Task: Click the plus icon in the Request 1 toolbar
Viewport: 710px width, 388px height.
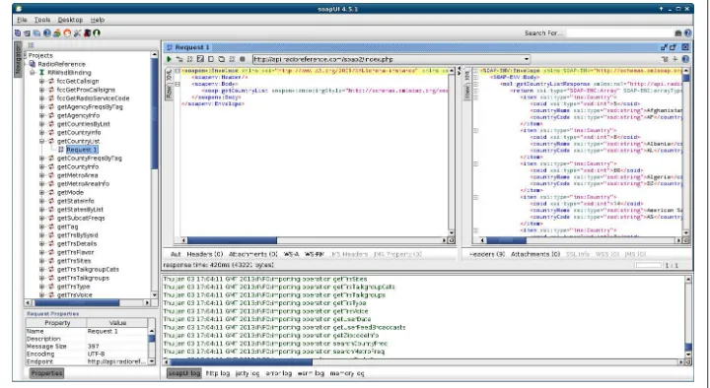Action: click(675, 59)
